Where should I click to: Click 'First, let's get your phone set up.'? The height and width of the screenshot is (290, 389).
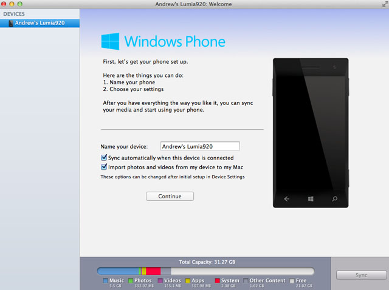click(145, 62)
